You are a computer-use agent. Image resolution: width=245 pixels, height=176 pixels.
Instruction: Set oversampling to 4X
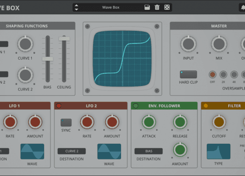click(x=234, y=75)
